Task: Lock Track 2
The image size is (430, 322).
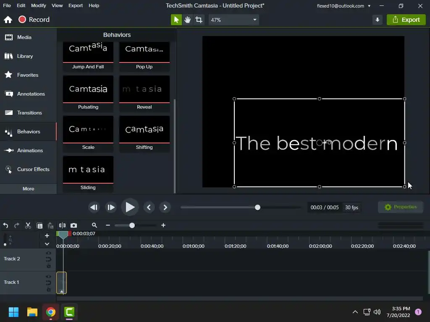Action: pyautogui.click(x=49, y=266)
